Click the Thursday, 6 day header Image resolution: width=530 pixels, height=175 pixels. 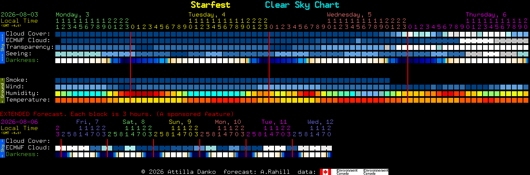click(486, 14)
